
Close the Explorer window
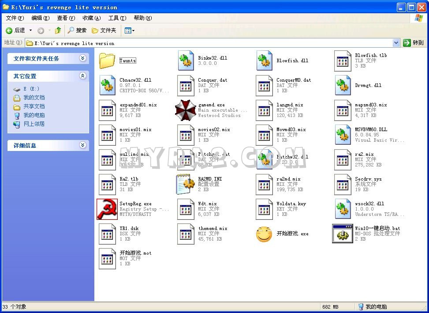click(x=422, y=7)
